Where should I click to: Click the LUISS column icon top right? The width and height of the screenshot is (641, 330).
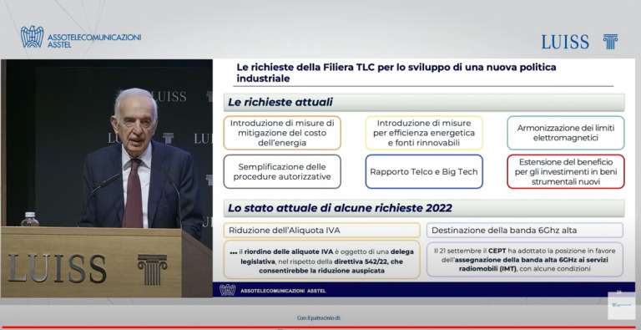(x=610, y=42)
